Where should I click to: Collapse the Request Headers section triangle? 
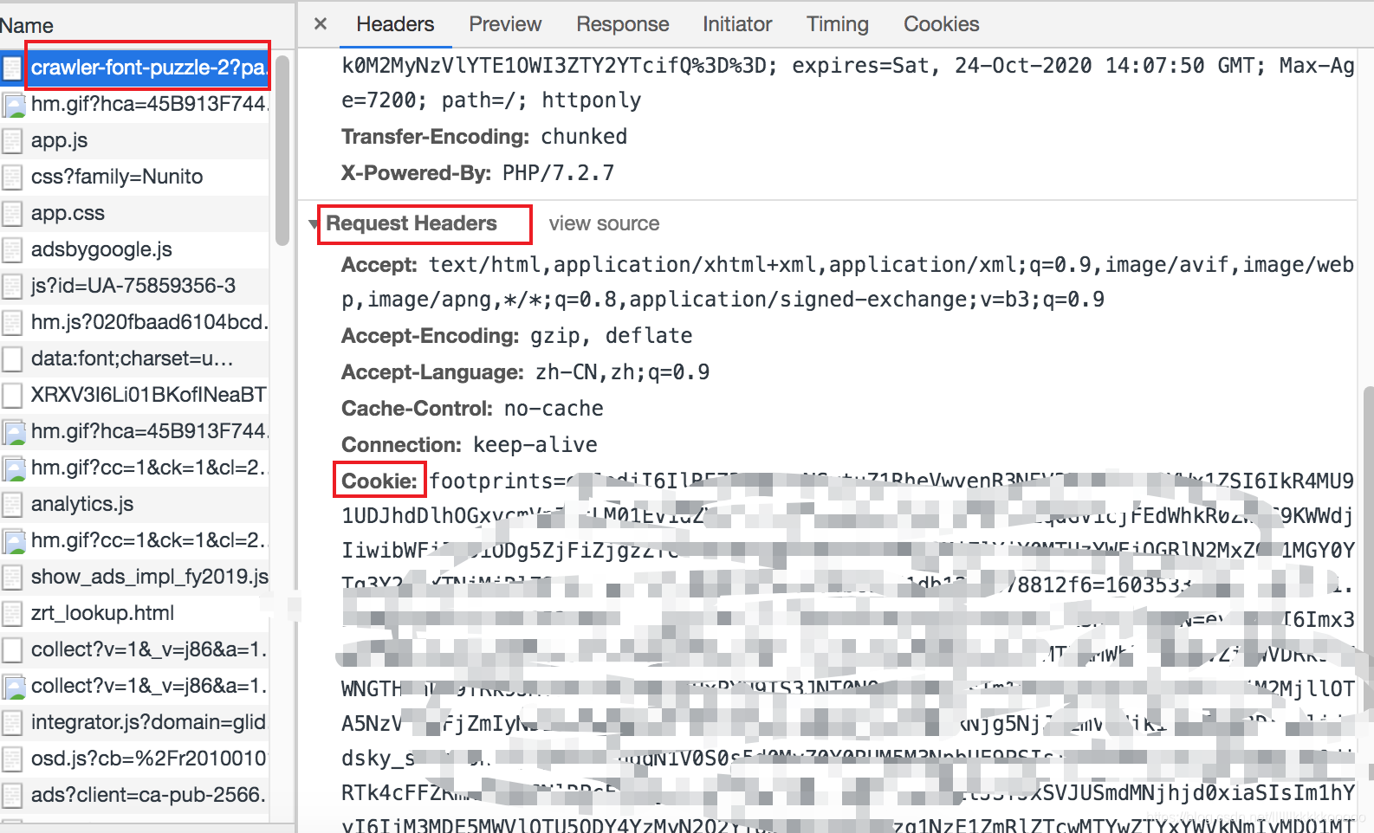tap(314, 224)
